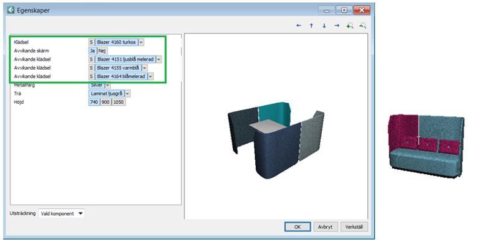The image size is (478, 240).
Task: Zoom out with the magnifier minus icon
Action: pyautogui.click(x=362, y=26)
